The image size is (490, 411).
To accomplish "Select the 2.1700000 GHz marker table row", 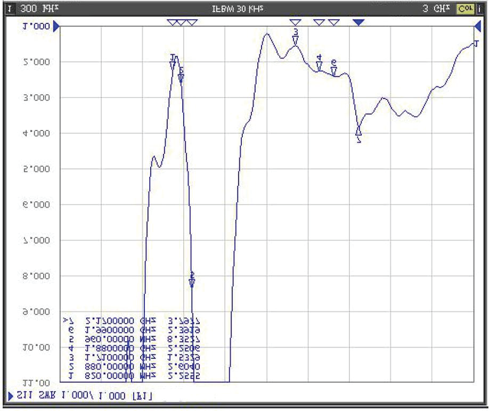I will coord(132,322).
